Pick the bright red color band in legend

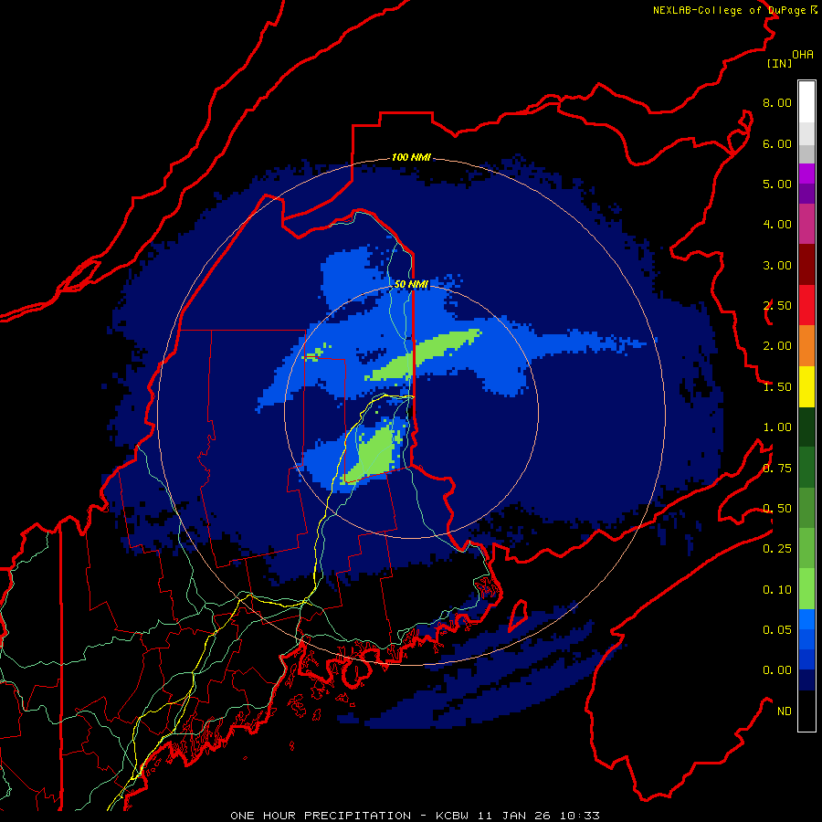coord(806,306)
